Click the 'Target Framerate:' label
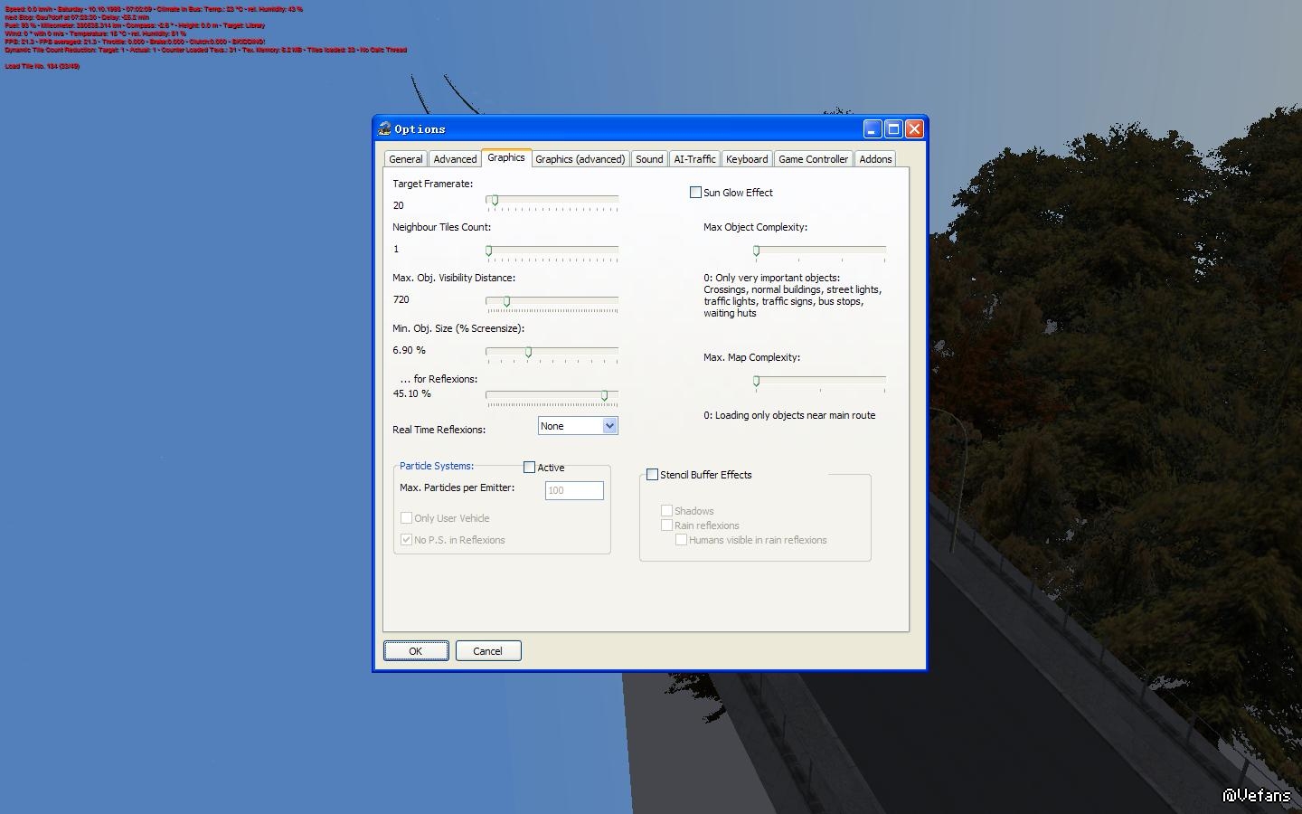This screenshot has height=814, width=1302. pos(432,184)
